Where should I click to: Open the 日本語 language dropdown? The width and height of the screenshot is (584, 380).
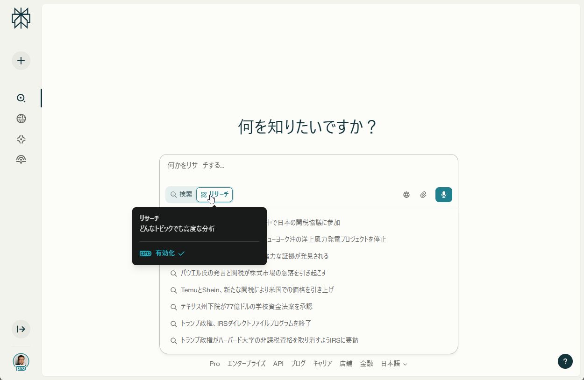point(393,364)
